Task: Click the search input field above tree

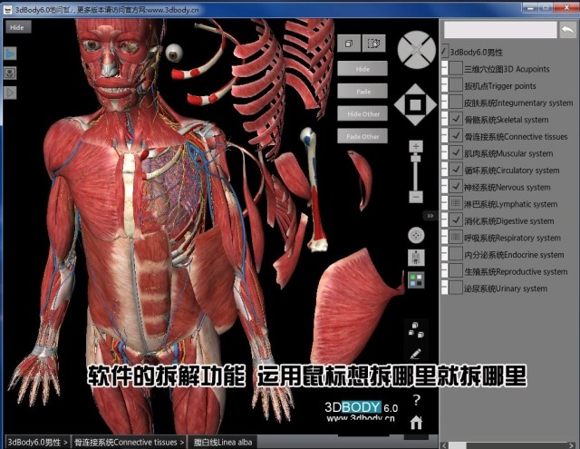Action: [500, 30]
